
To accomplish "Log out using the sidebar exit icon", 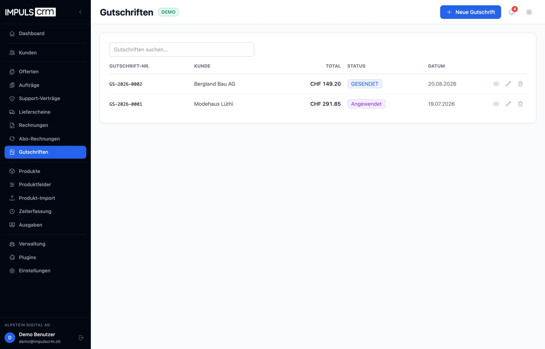I will pos(81,338).
